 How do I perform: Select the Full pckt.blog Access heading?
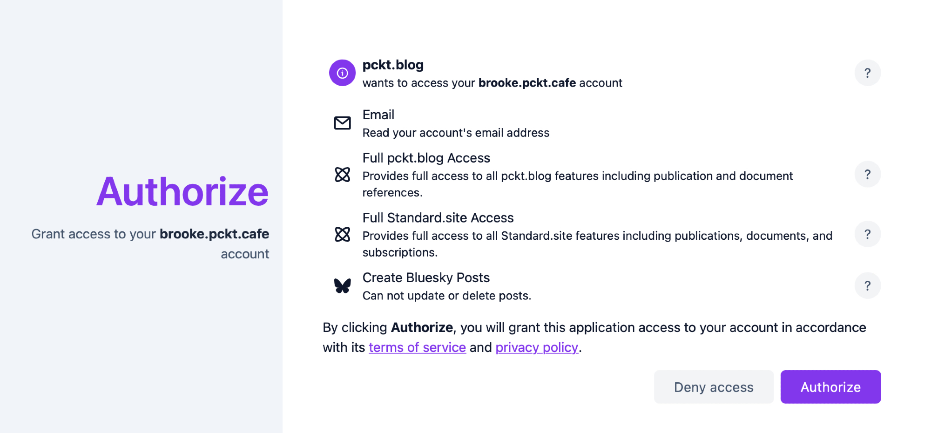tap(426, 158)
